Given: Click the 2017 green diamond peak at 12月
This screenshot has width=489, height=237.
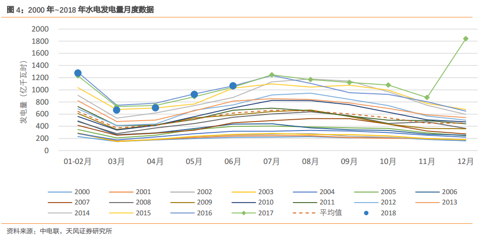Looking at the screenshot, I should coord(465,39).
